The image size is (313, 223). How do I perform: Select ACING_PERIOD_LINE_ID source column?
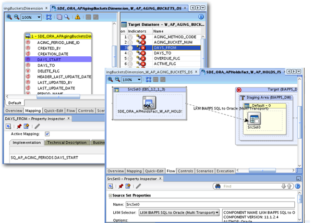click(58, 42)
